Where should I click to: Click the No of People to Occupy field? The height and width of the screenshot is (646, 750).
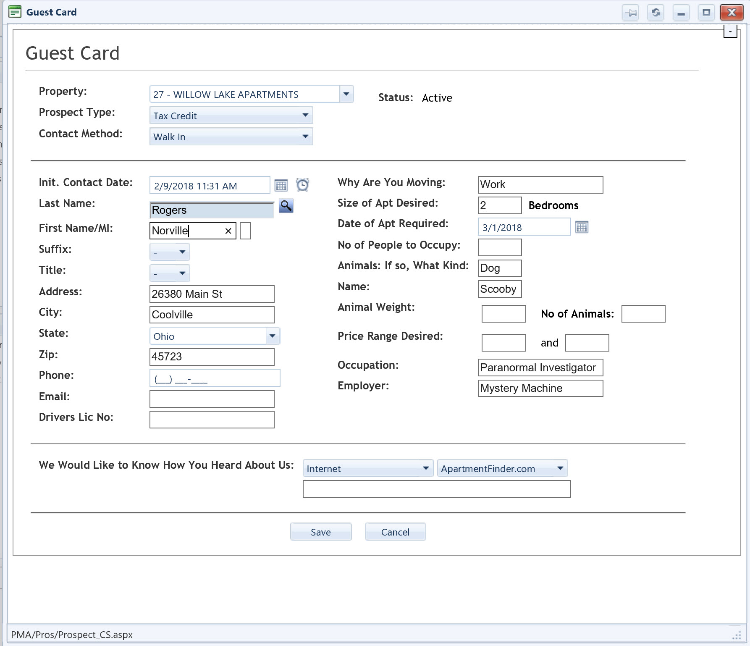tap(500, 247)
